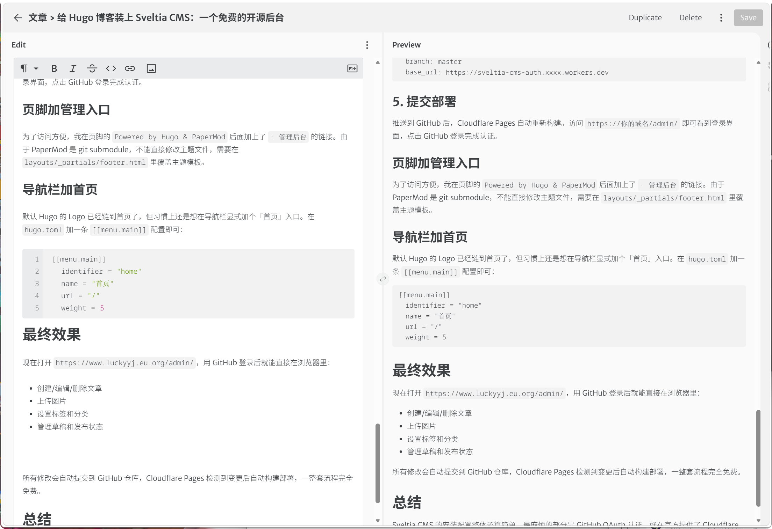Screen dimensions: 772x529
Task: Toggle bold formatting
Action: [x=54, y=68]
